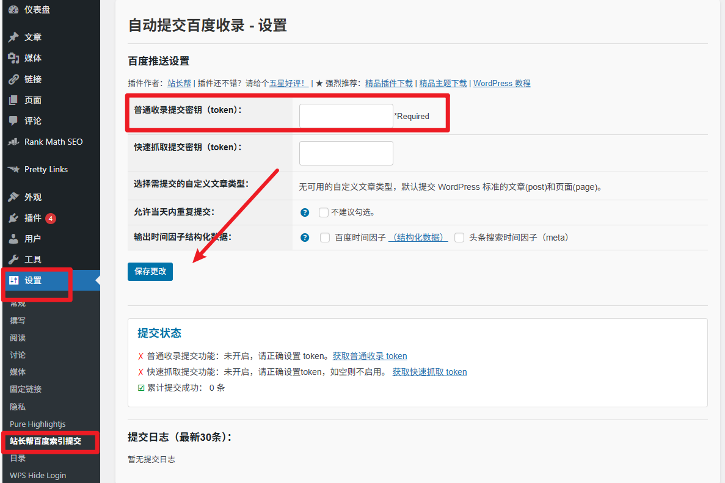Click the wrench icon beside 工具
The height and width of the screenshot is (483, 725).
13,260
